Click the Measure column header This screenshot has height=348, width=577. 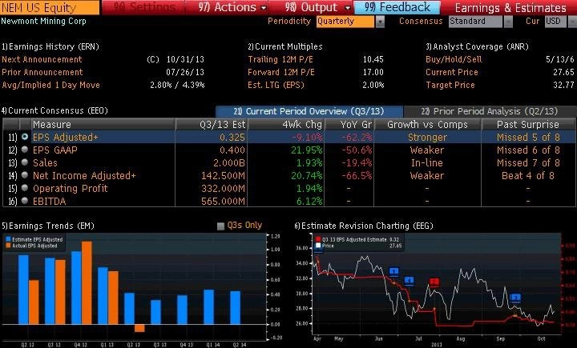click(x=103, y=124)
